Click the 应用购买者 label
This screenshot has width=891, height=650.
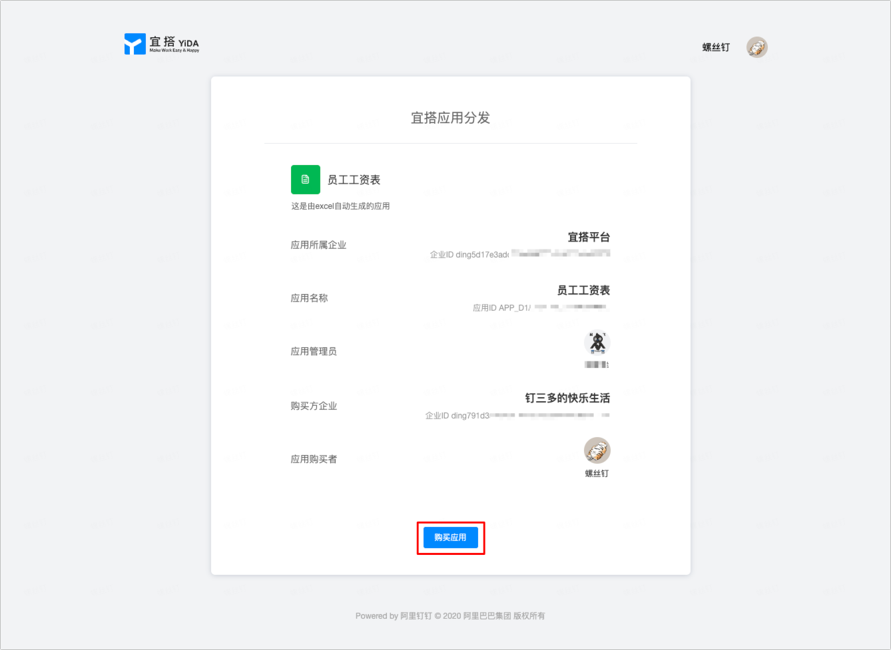pos(314,459)
